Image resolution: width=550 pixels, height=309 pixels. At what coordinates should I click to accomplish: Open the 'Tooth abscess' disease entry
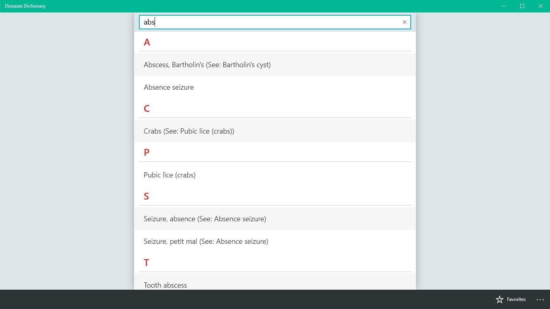(x=165, y=285)
